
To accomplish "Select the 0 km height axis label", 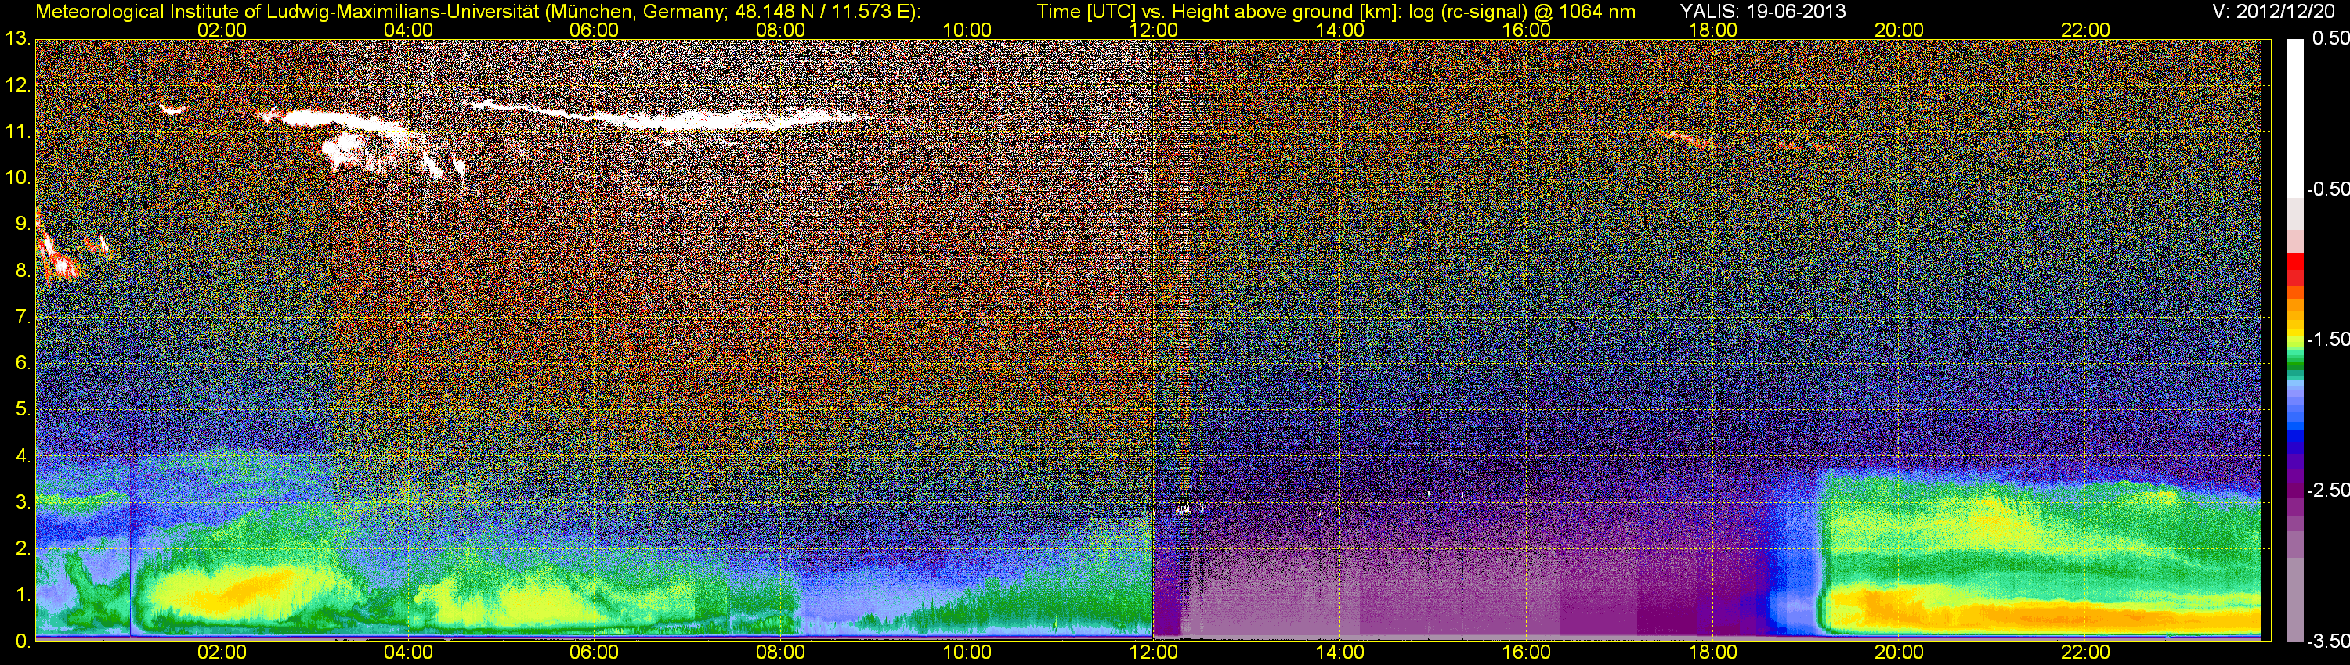I will click(x=22, y=641).
